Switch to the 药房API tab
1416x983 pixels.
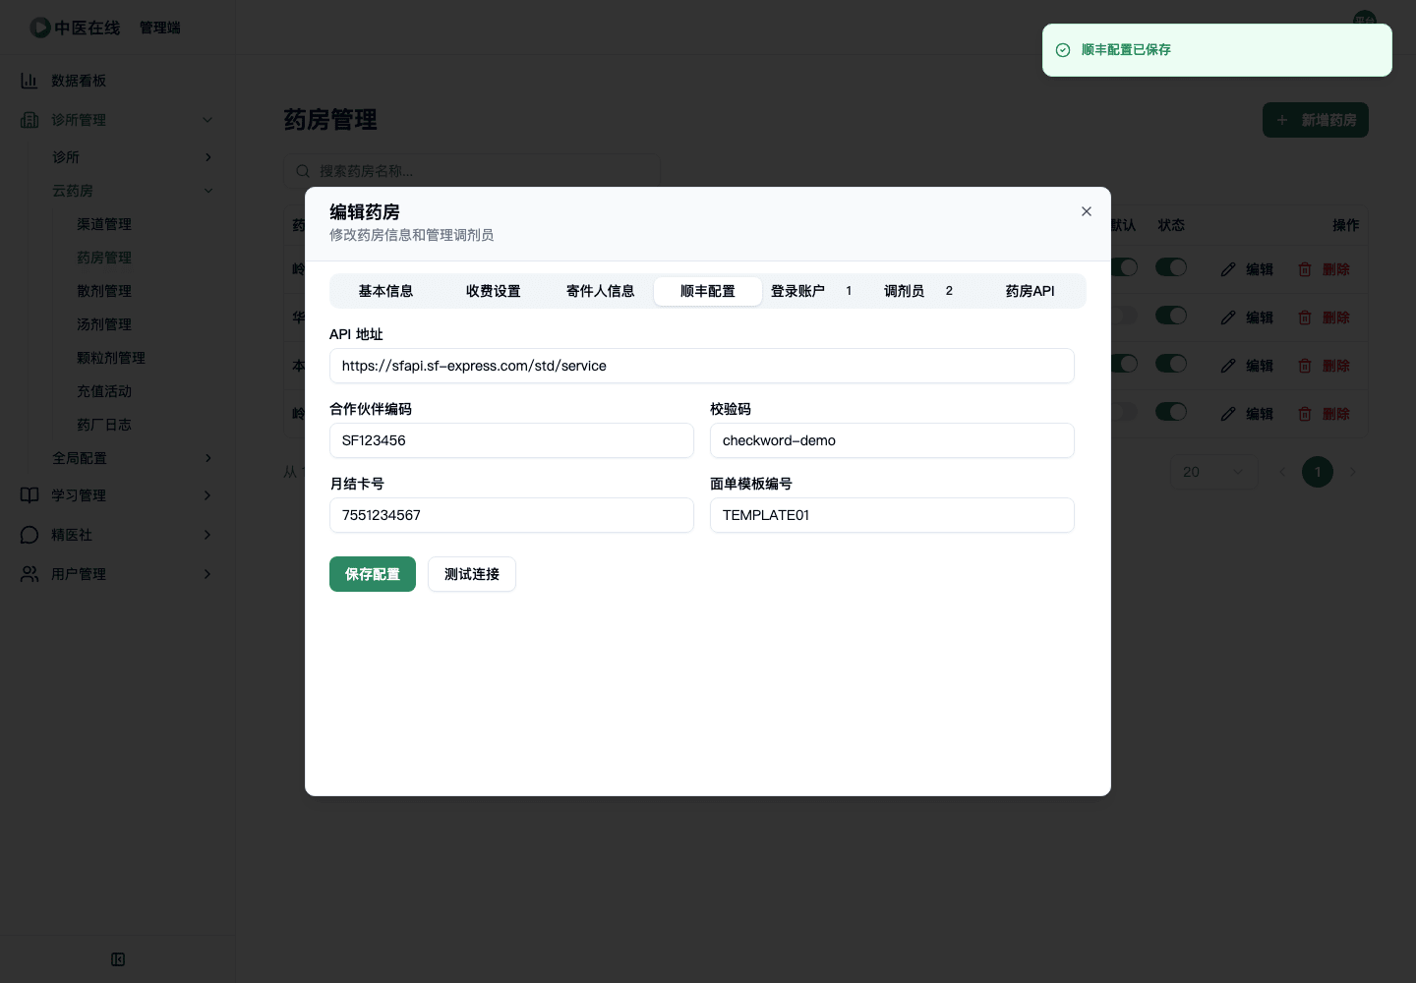1030,291
